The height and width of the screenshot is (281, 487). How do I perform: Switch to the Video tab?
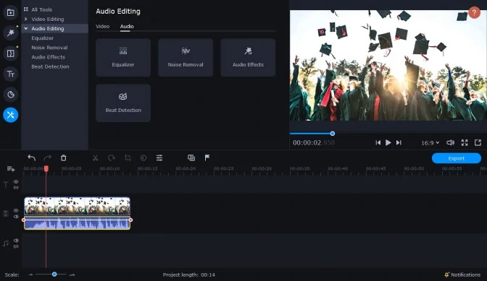pos(102,26)
